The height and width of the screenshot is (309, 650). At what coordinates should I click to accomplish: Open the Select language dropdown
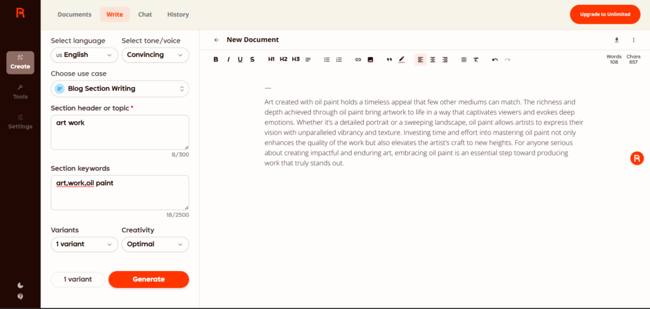[84, 55]
